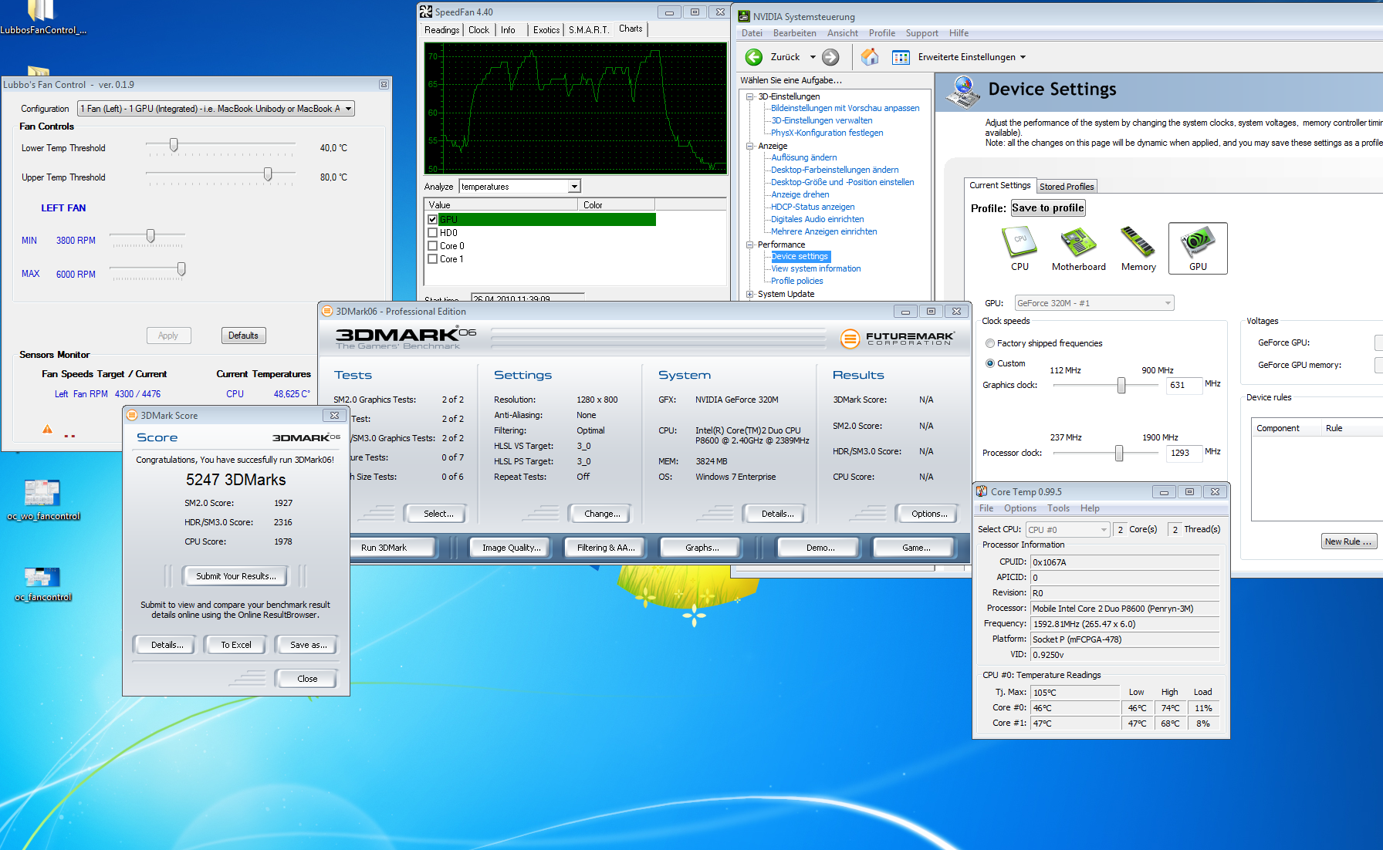The width and height of the screenshot is (1383, 850).
Task: Open the Zurück history dropdown arrow
Action: click(x=813, y=57)
